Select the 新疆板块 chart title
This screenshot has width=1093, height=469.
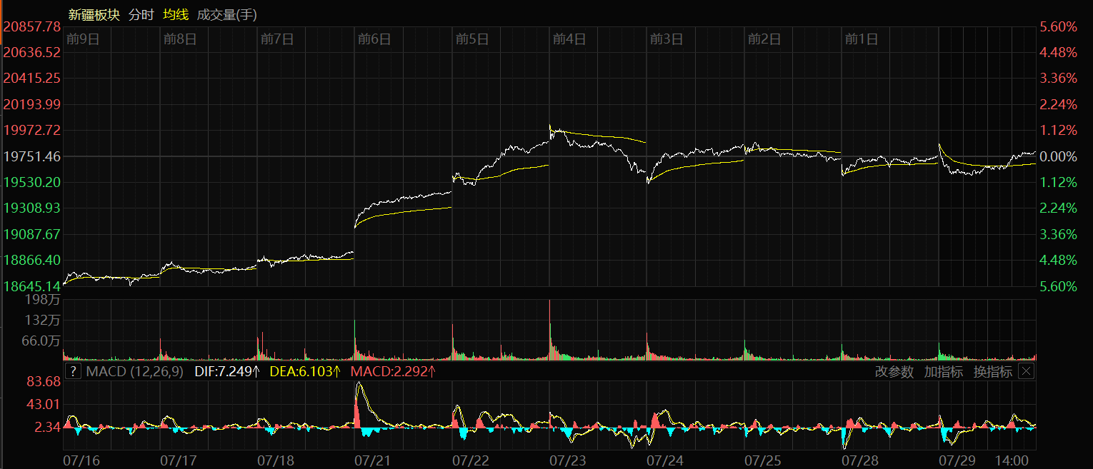coord(94,14)
